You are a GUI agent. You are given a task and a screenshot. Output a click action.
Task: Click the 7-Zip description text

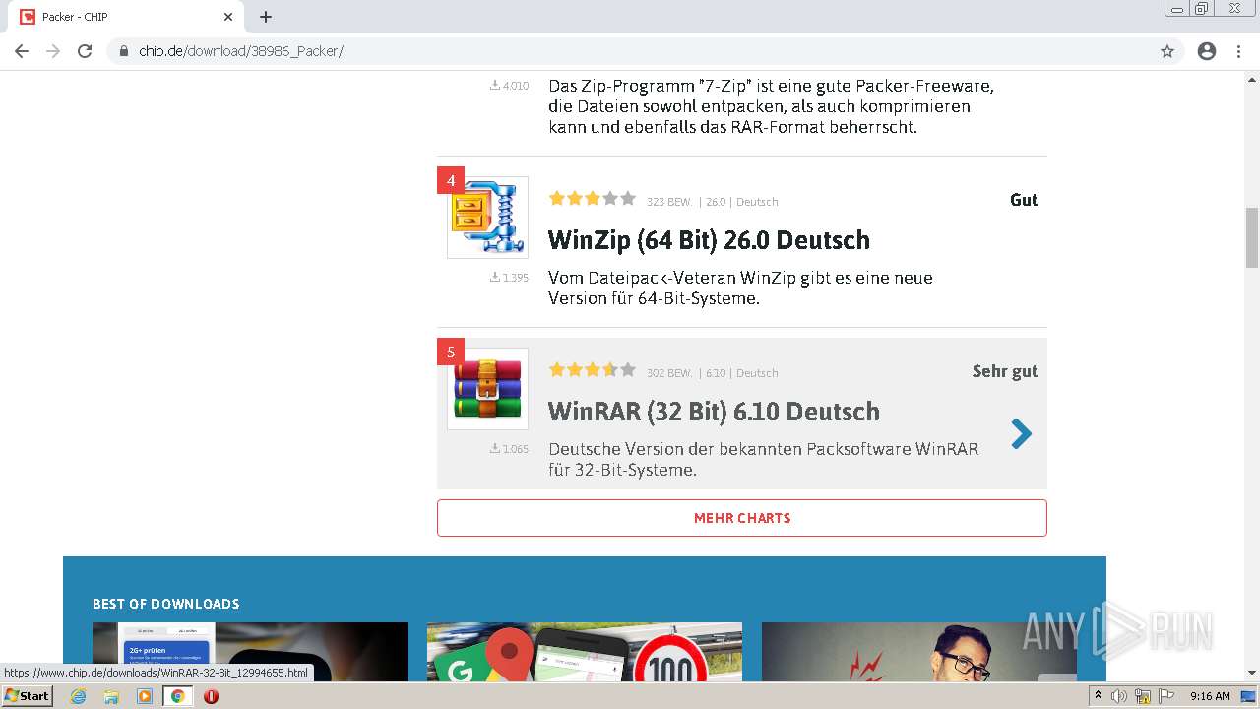click(x=771, y=106)
